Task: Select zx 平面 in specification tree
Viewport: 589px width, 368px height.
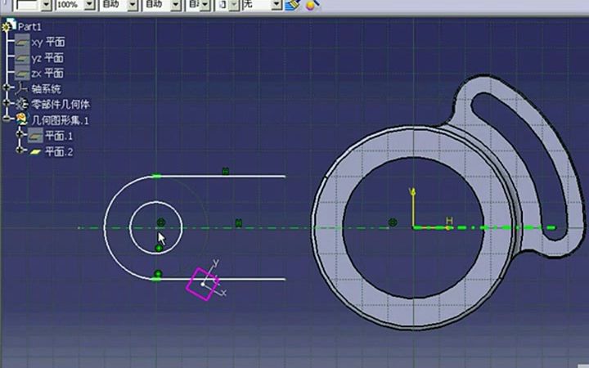Action: click(x=47, y=74)
